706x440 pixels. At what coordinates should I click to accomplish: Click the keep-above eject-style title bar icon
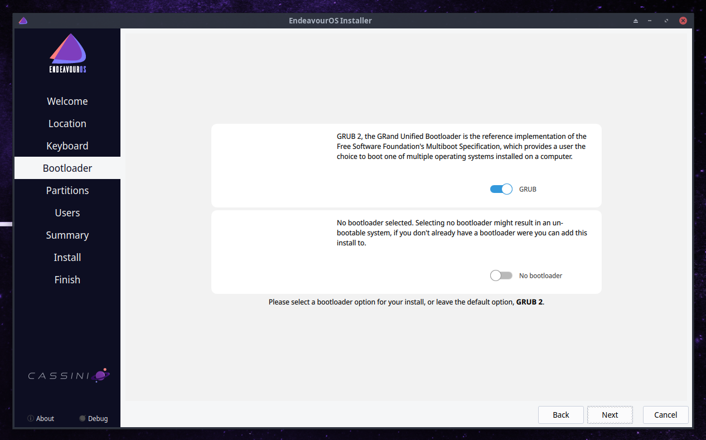tap(635, 21)
